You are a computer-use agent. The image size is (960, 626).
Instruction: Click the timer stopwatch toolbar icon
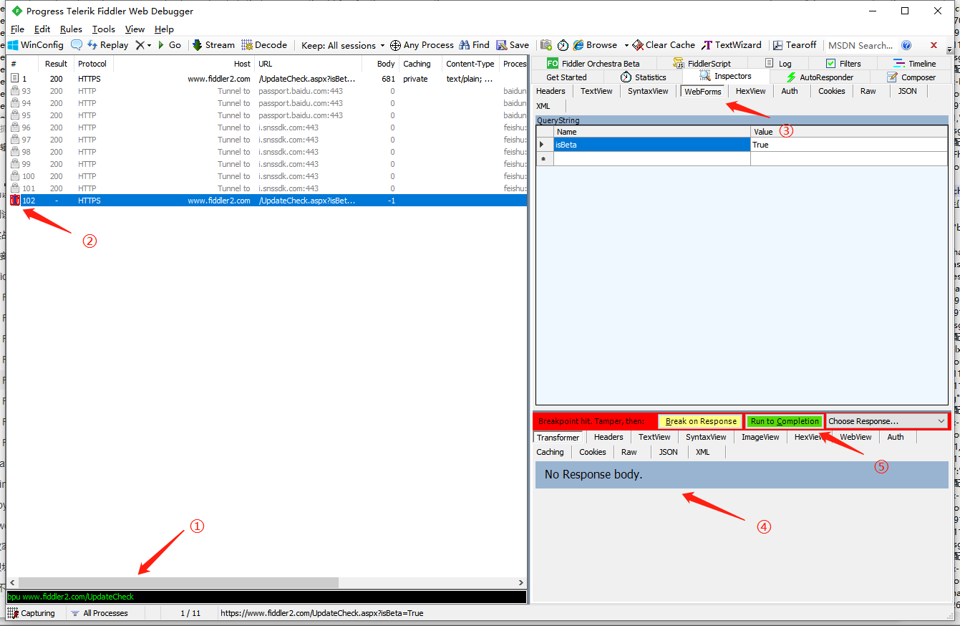563,45
